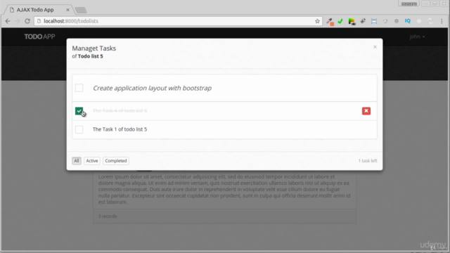Reload the page with the refresh icon
Screen dimensions: 450x253
coord(27,21)
